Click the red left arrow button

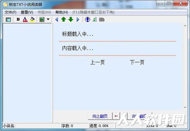pos(116,116)
